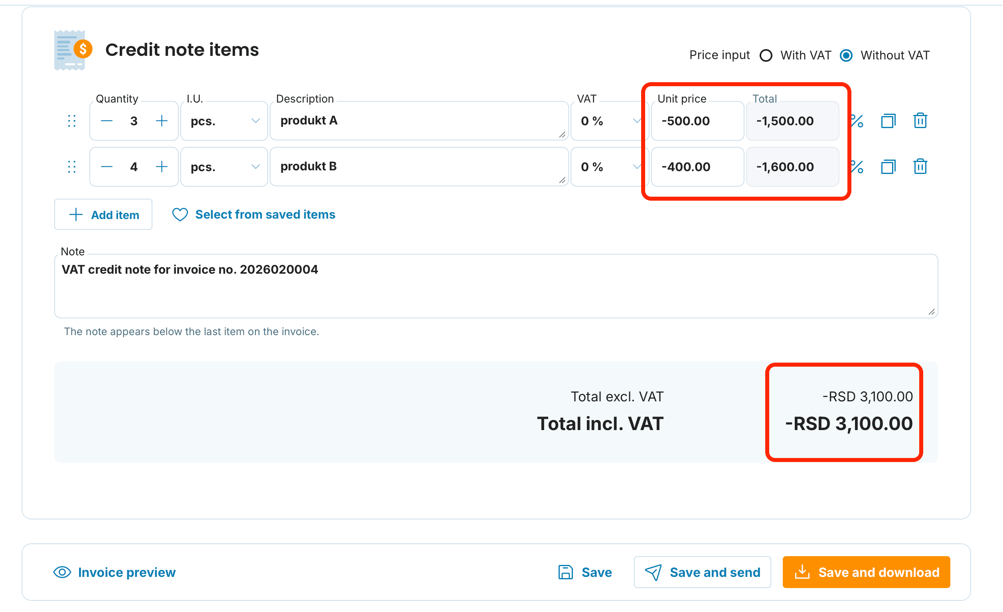
Task: Click Save and download button
Action: [x=866, y=572]
